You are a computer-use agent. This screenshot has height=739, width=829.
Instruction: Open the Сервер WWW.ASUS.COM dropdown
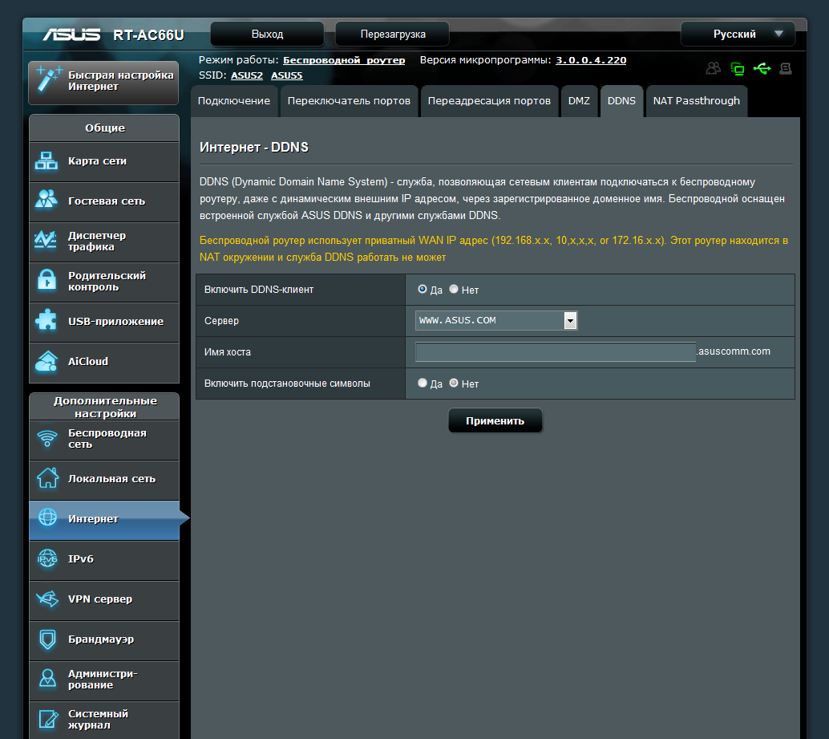point(496,320)
